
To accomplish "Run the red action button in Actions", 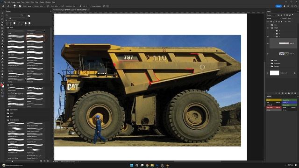I will [x=274, y=107].
